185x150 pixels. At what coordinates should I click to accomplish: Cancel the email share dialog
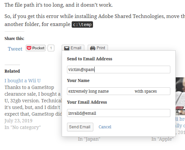pyautogui.click(x=105, y=127)
